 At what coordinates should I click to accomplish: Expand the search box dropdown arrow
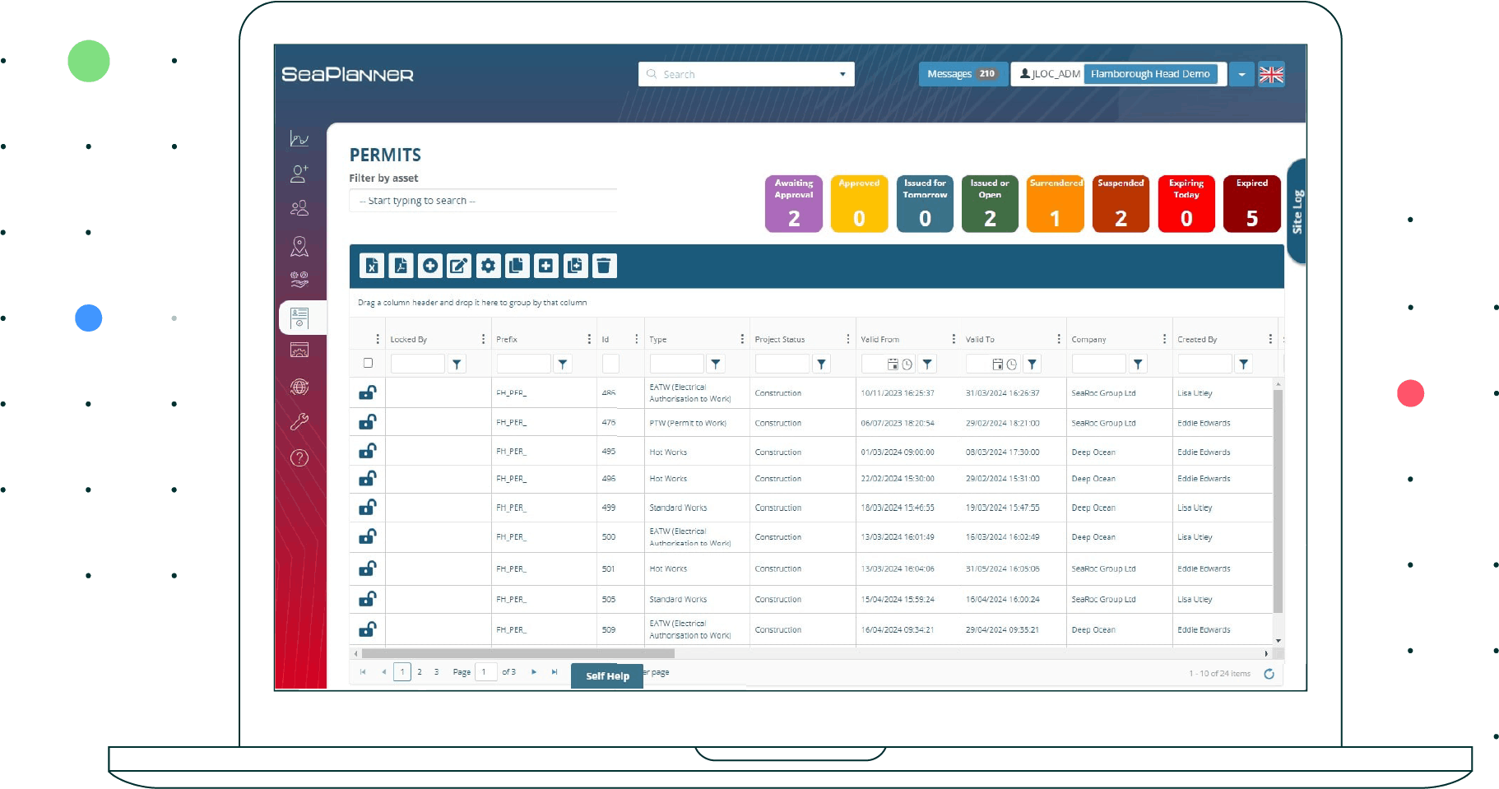842,74
